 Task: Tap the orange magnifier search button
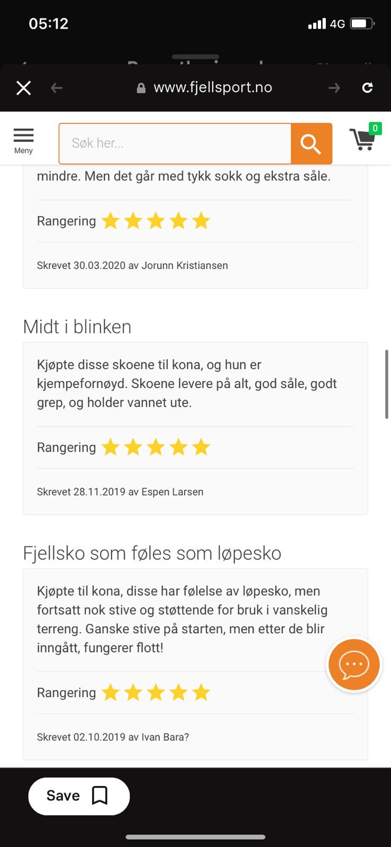tap(311, 143)
